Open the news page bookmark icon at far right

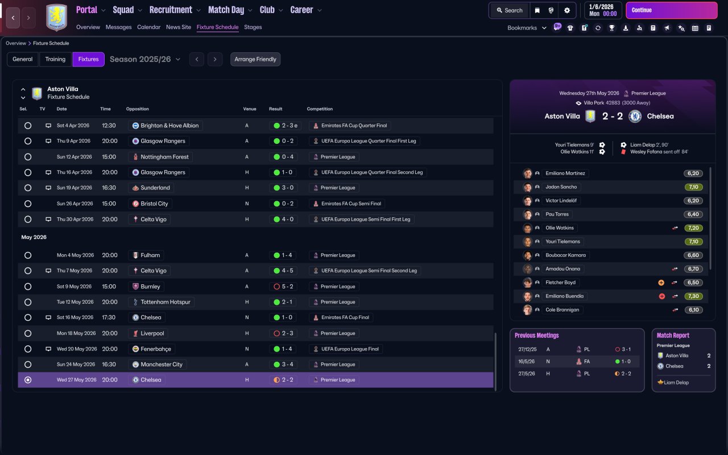click(709, 28)
